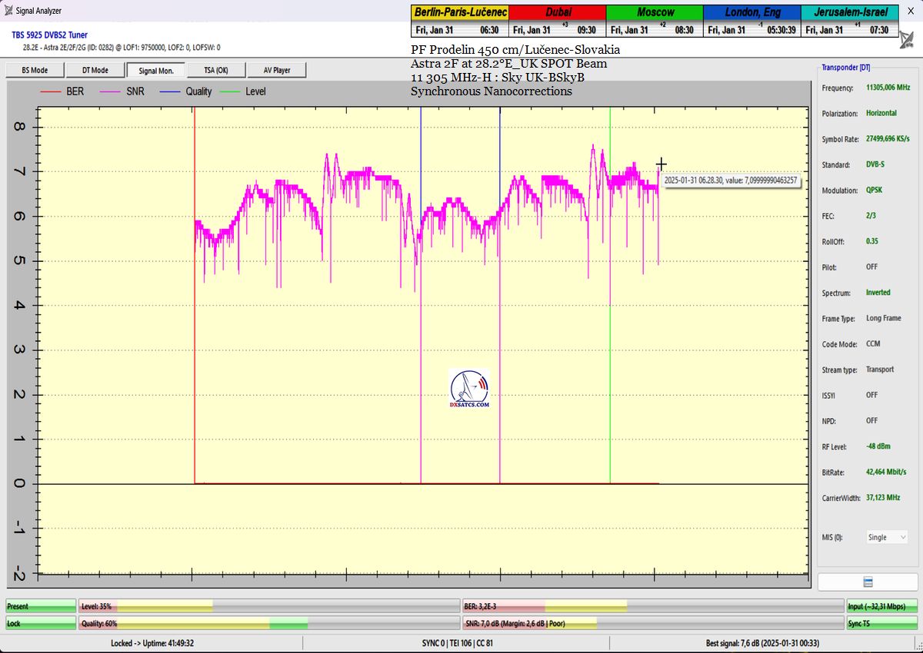This screenshot has height=653, width=923.
Task: Click the satellite dish icon at top right
Action: coord(908,38)
